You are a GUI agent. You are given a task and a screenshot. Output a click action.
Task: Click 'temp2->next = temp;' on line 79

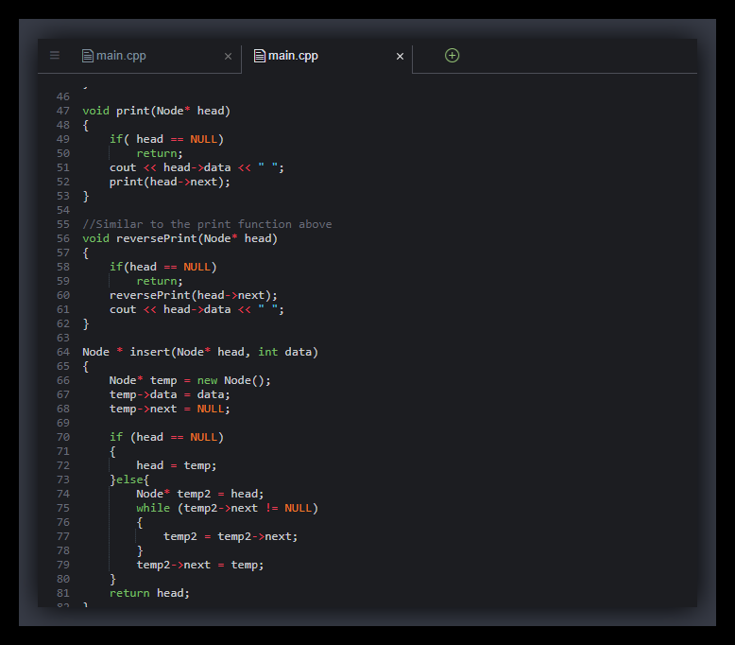tap(200, 566)
